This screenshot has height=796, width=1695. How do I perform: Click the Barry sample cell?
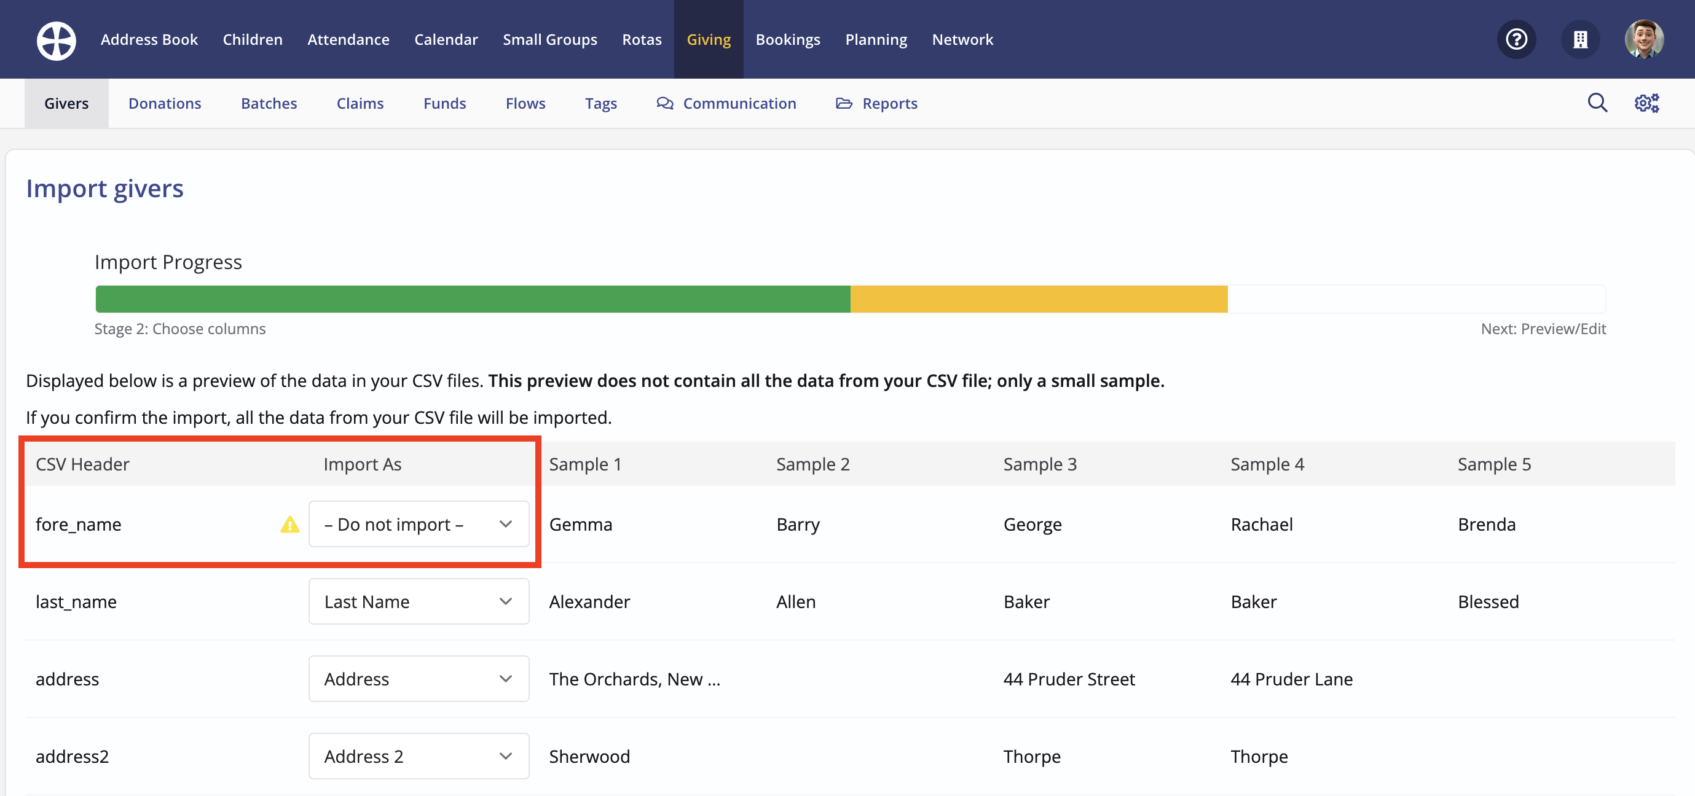coord(798,525)
